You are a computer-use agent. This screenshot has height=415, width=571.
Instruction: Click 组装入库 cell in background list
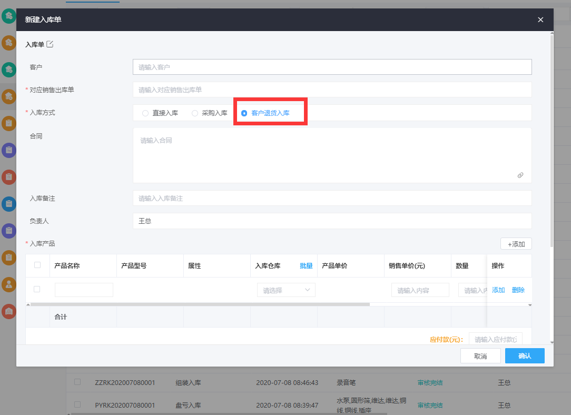[188, 382]
